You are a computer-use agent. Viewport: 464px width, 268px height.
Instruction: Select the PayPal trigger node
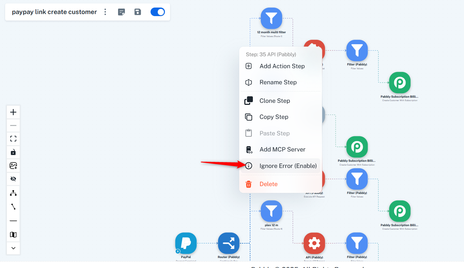coord(186,243)
